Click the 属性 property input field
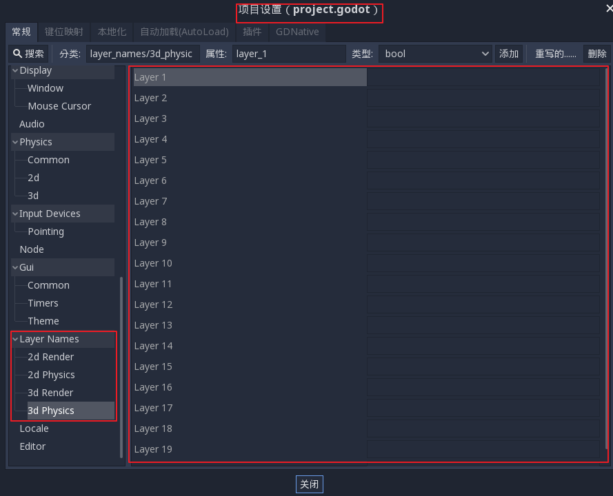The height and width of the screenshot is (496, 613). point(290,54)
